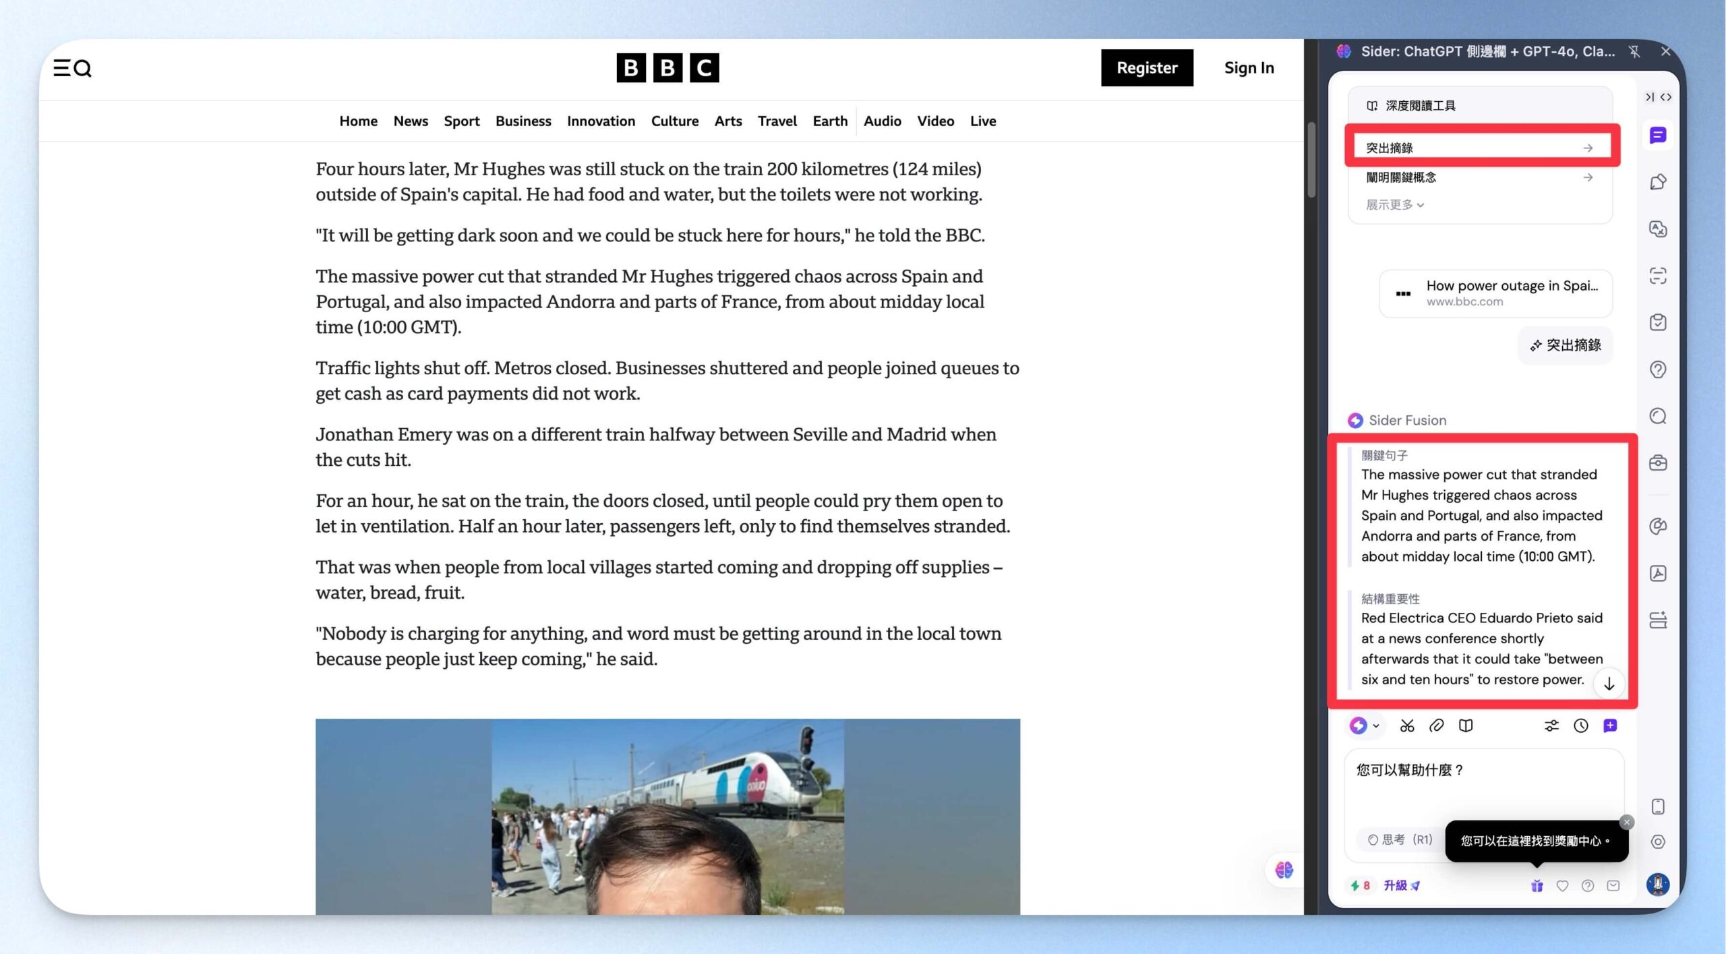Viewport: 1726px width, 954px height.
Task: Open the translate icon in Sider sidebar
Action: [x=1658, y=229]
